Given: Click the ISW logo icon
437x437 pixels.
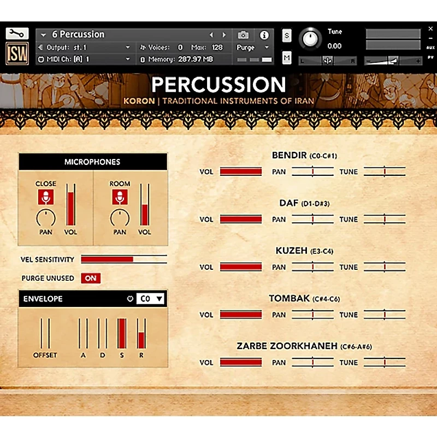Looking at the screenshot, I should (17, 54).
